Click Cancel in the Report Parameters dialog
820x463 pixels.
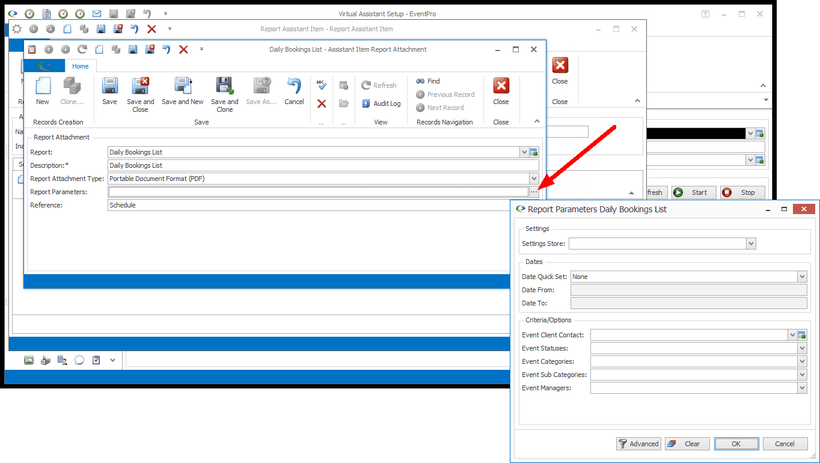pyautogui.click(x=785, y=444)
